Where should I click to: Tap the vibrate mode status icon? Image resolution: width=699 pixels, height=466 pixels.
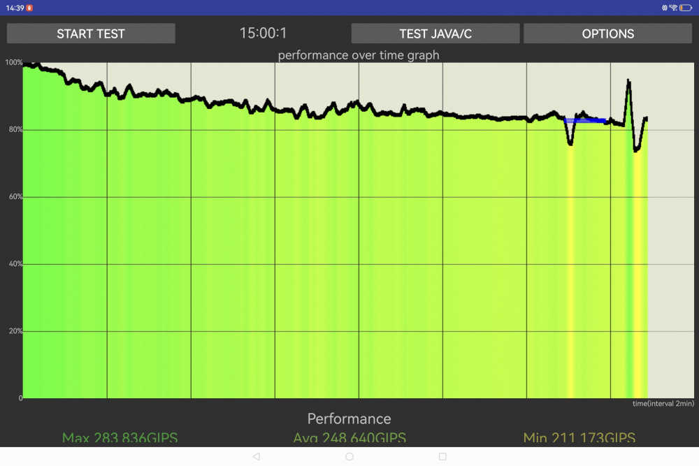tap(663, 8)
